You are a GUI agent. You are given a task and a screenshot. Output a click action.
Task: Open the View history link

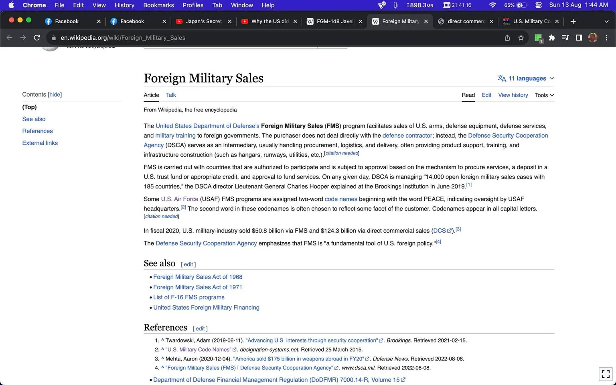pos(513,95)
